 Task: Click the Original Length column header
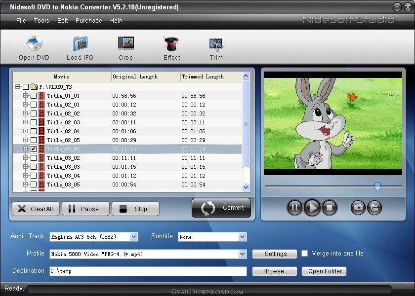coord(146,76)
